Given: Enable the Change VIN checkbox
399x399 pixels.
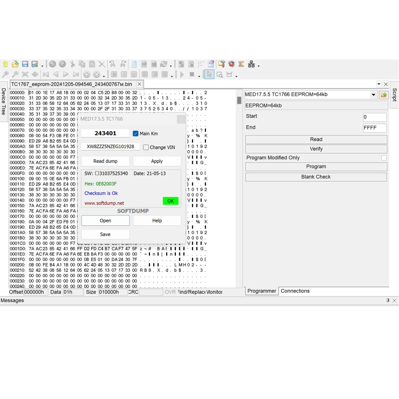Looking at the screenshot, I should (146, 147).
